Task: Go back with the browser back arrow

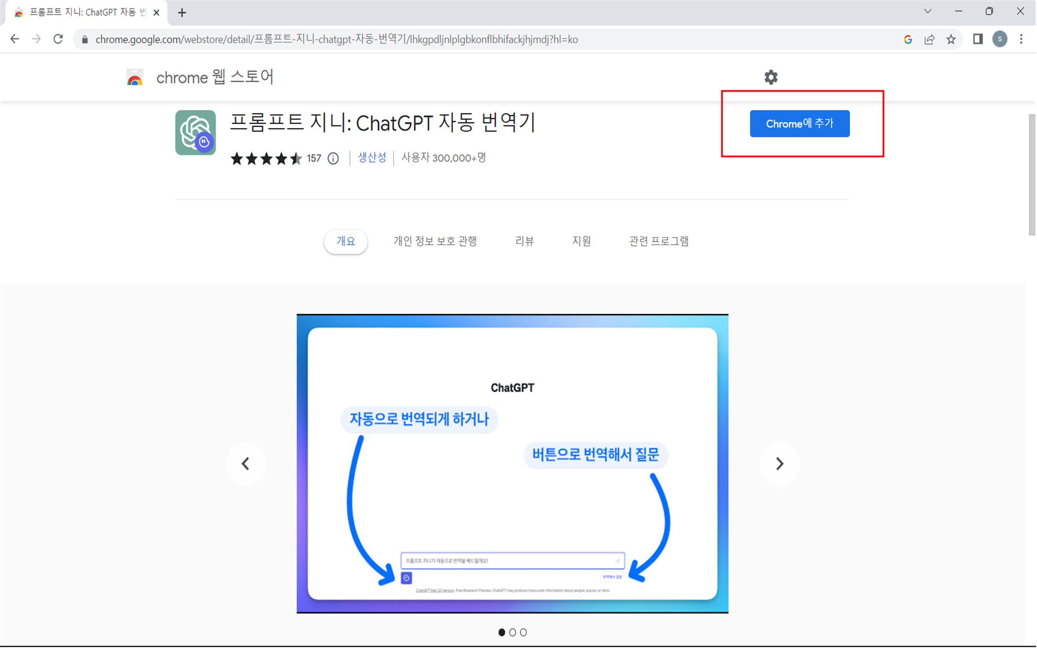Action: (x=15, y=39)
